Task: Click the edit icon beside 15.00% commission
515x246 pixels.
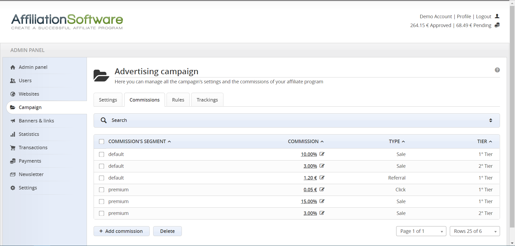Action: point(322,201)
